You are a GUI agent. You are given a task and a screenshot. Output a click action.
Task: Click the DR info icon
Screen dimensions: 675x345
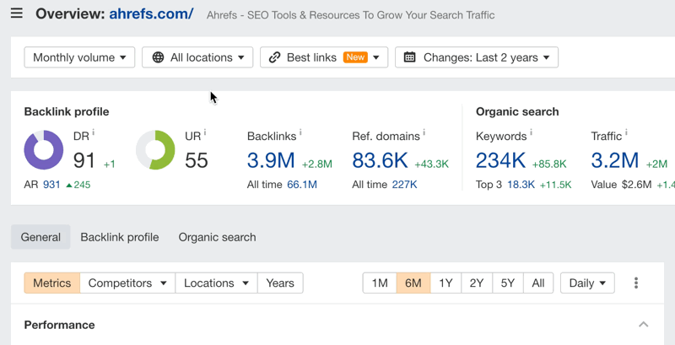[94, 132]
